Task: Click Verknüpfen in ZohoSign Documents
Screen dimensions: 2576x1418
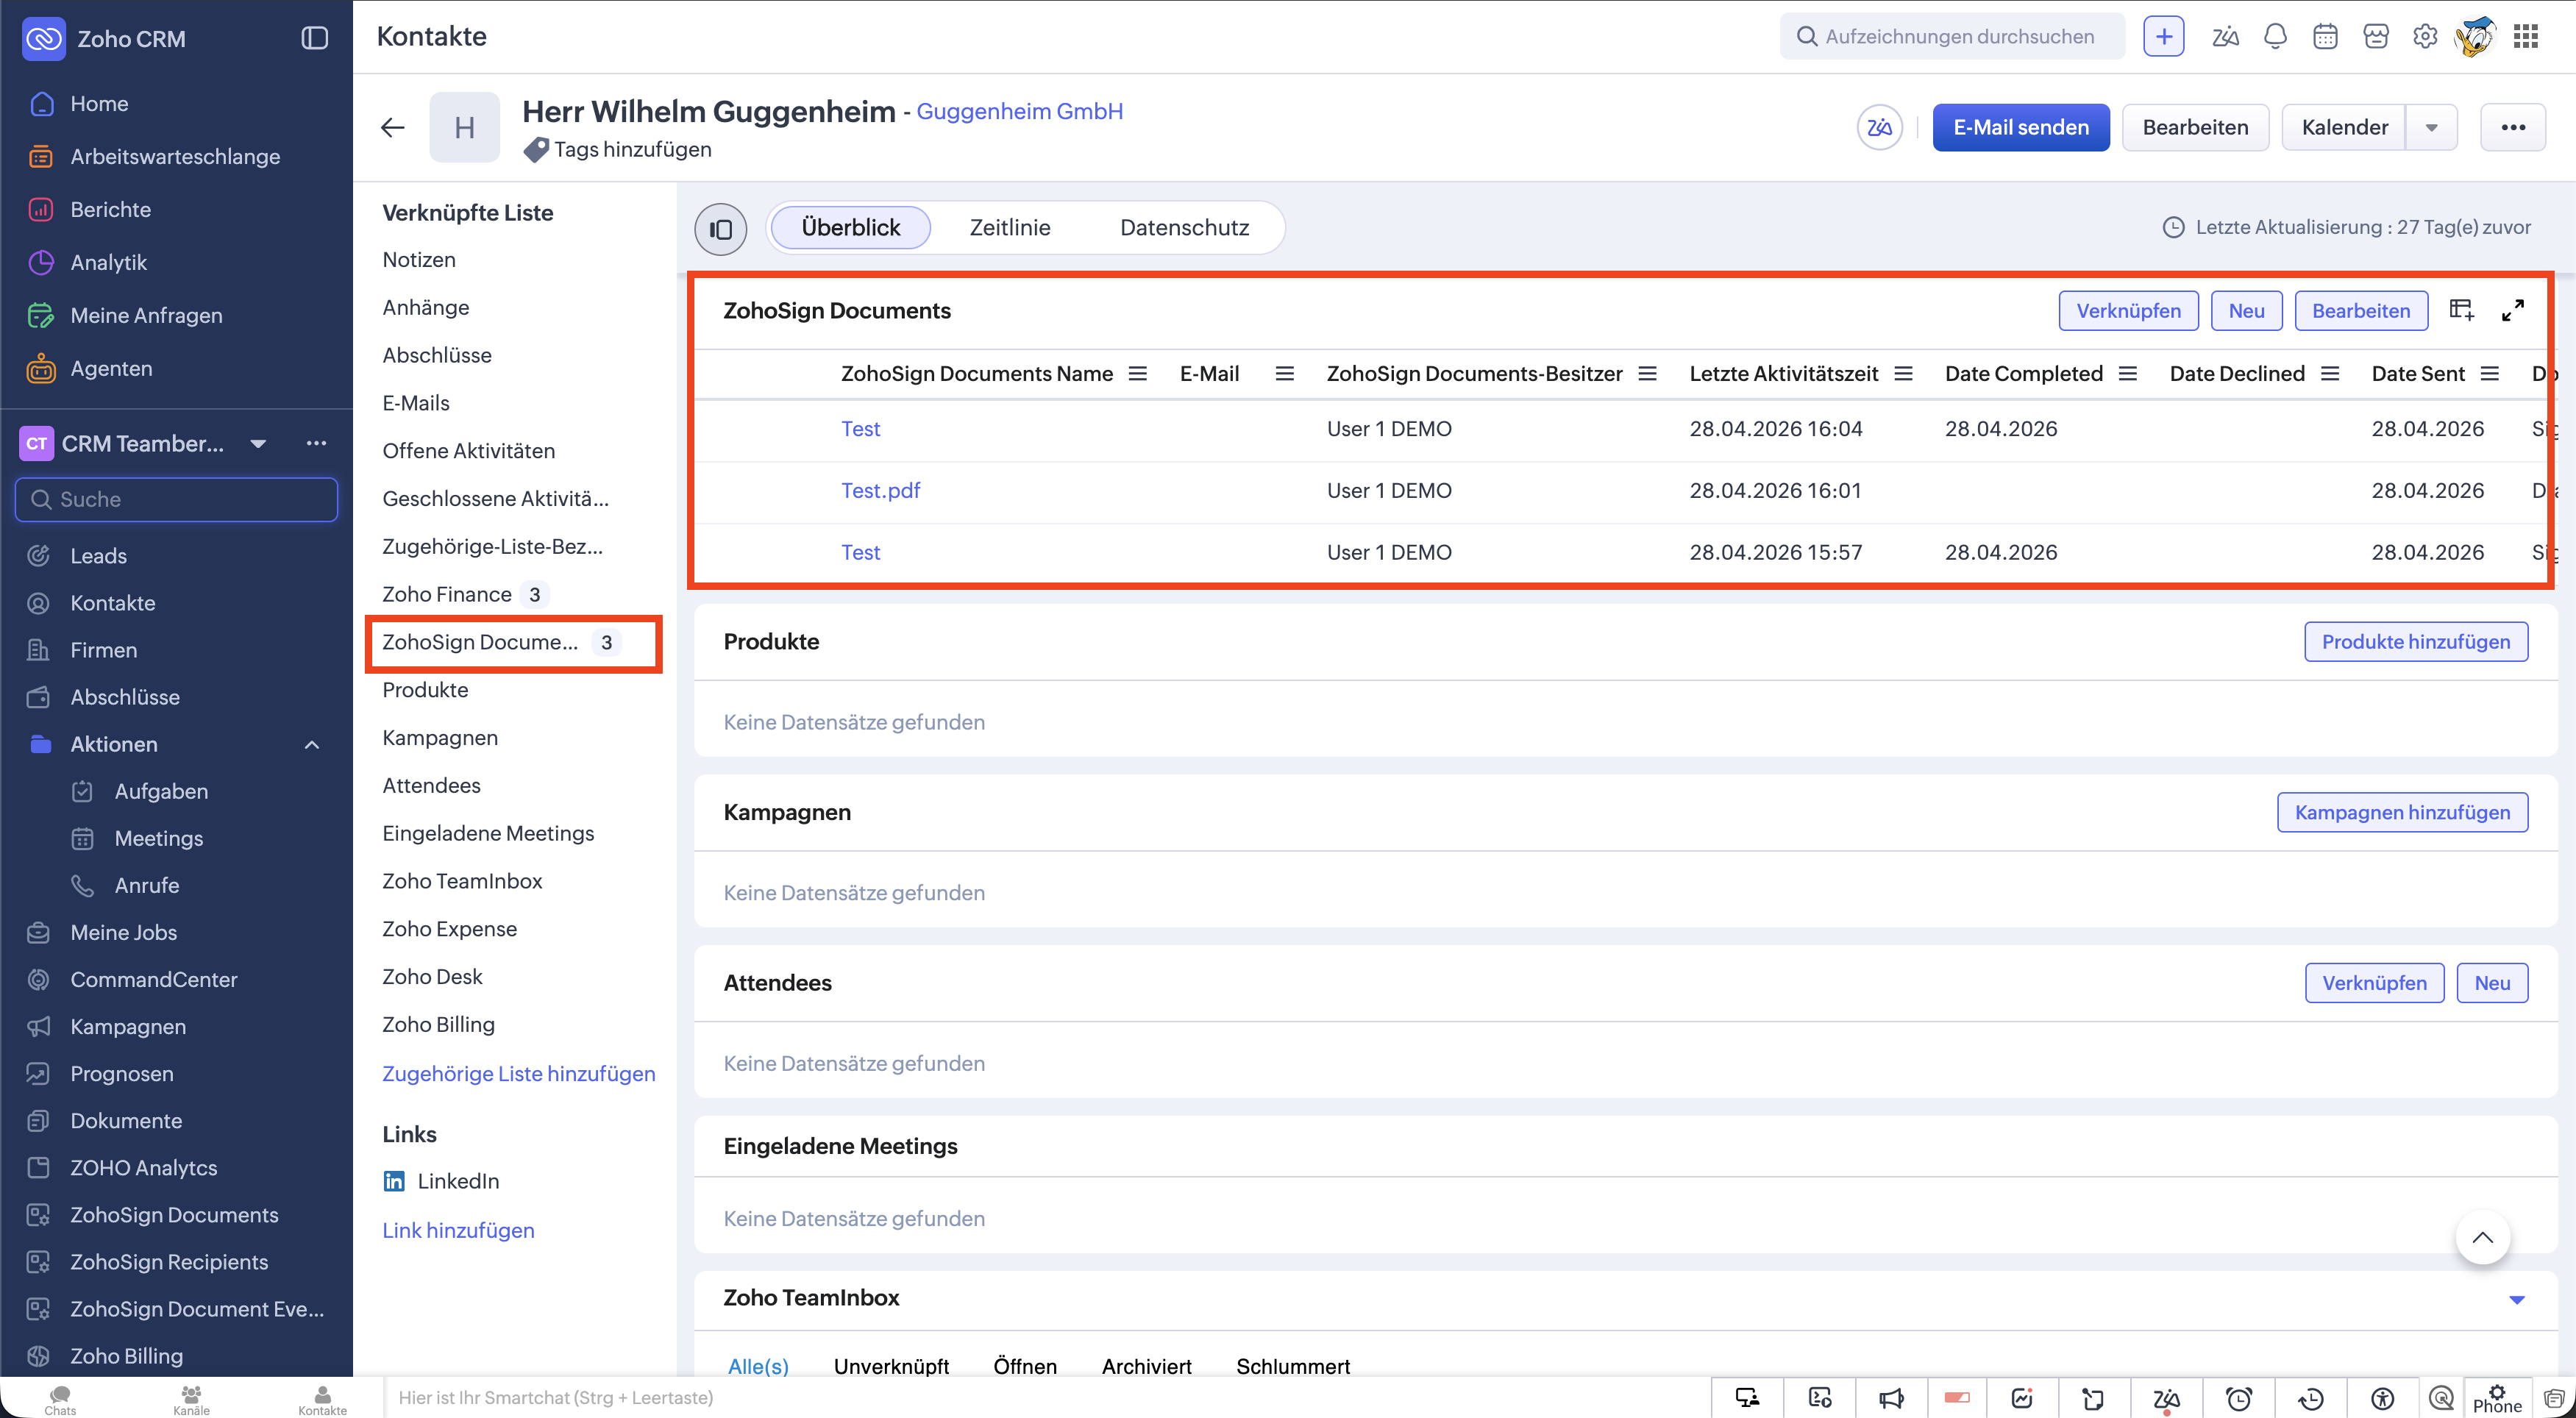Action: tap(2128, 311)
